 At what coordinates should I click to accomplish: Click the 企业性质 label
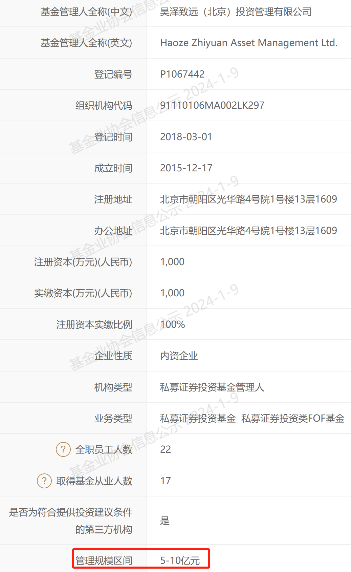click(x=113, y=356)
